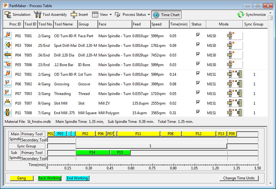Expand the View dropdown arrow
This screenshot has height=189, width=276.
(x=111, y=15)
